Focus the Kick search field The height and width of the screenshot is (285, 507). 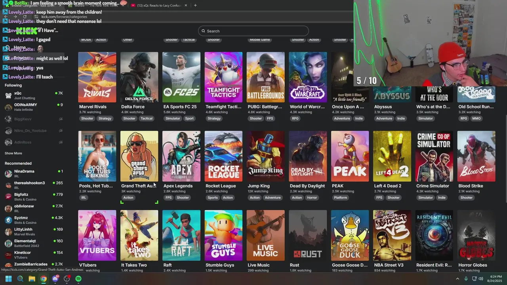coord(253,31)
